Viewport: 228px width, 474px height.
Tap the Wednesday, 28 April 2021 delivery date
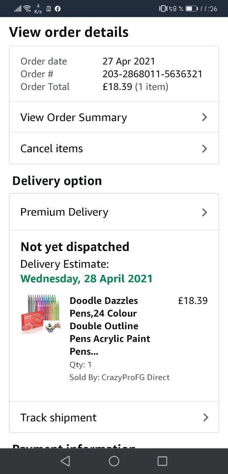[x=86, y=278]
